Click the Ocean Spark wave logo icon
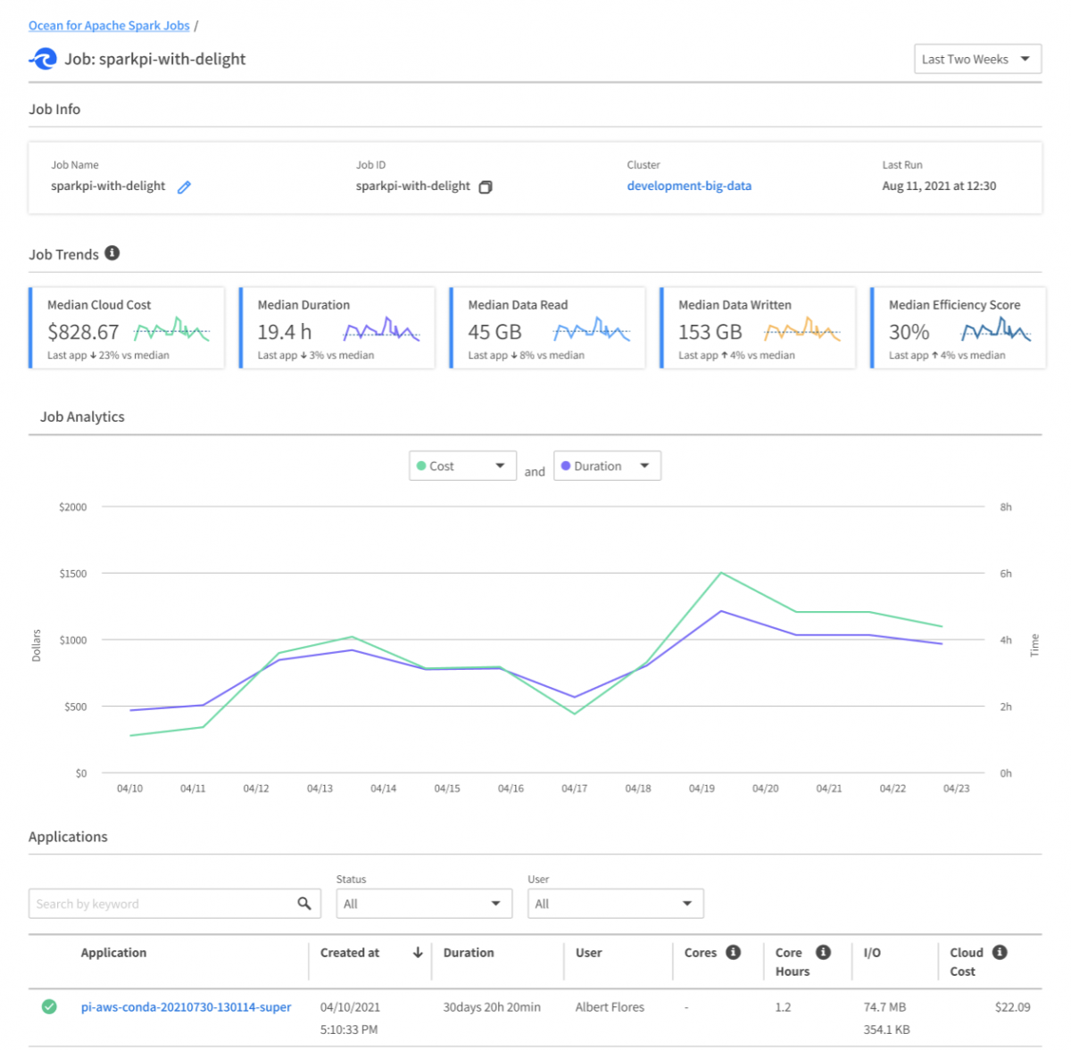The width and height of the screenshot is (1071, 1050). point(43,60)
